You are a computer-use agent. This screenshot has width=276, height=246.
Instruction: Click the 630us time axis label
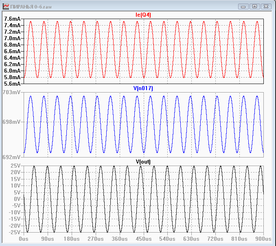coord(191,239)
